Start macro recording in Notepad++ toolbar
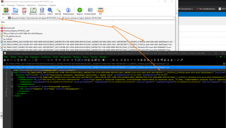 [103, 60]
